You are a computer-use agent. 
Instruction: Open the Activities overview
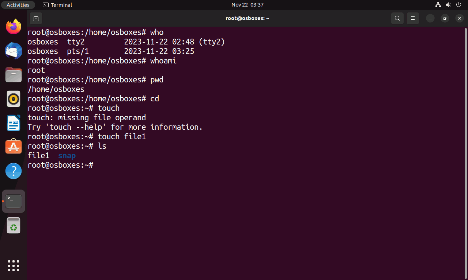pyautogui.click(x=18, y=5)
